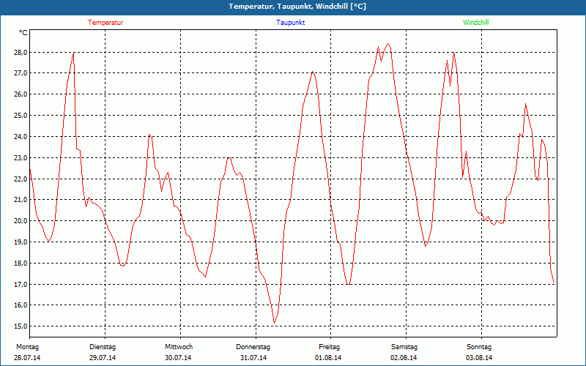Click the '22,0' y-axis value
This screenshot has height=366, width=586.
click(x=21, y=179)
